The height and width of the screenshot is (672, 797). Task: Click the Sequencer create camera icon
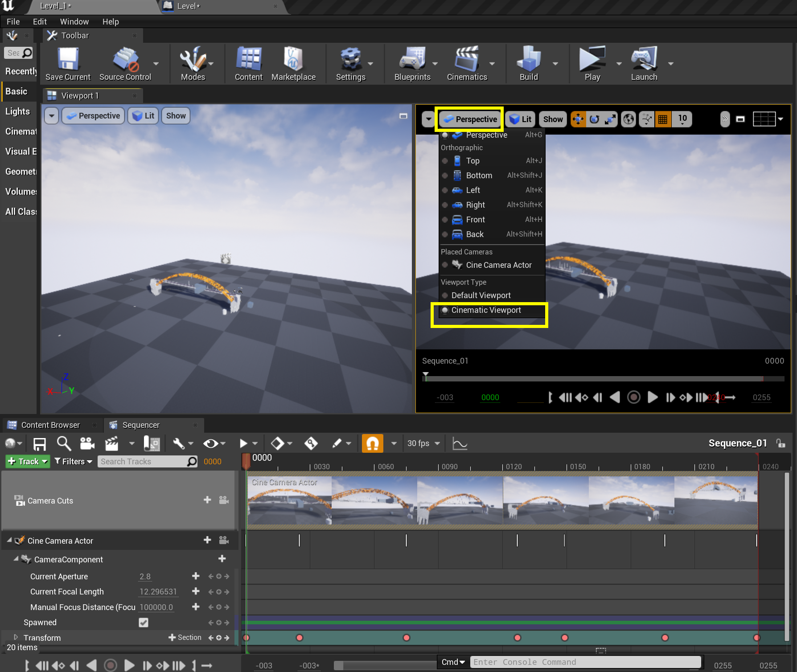pyautogui.click(x=87, y=443)
